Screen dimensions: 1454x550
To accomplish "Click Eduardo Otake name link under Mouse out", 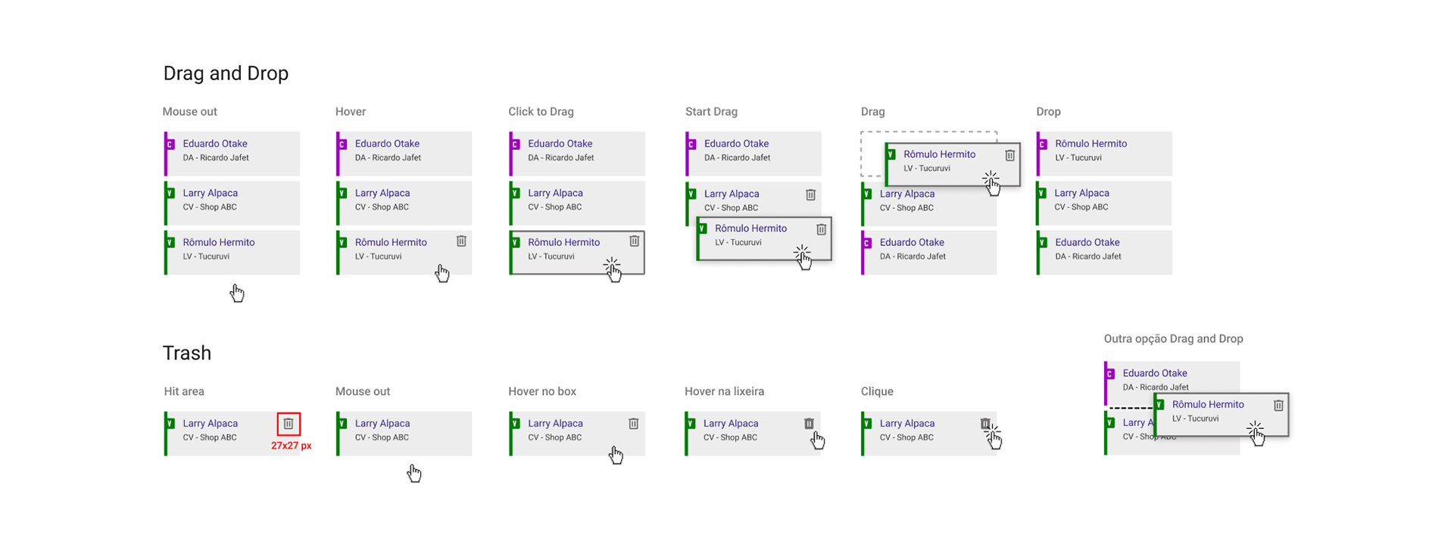I will tap(215, 144).
